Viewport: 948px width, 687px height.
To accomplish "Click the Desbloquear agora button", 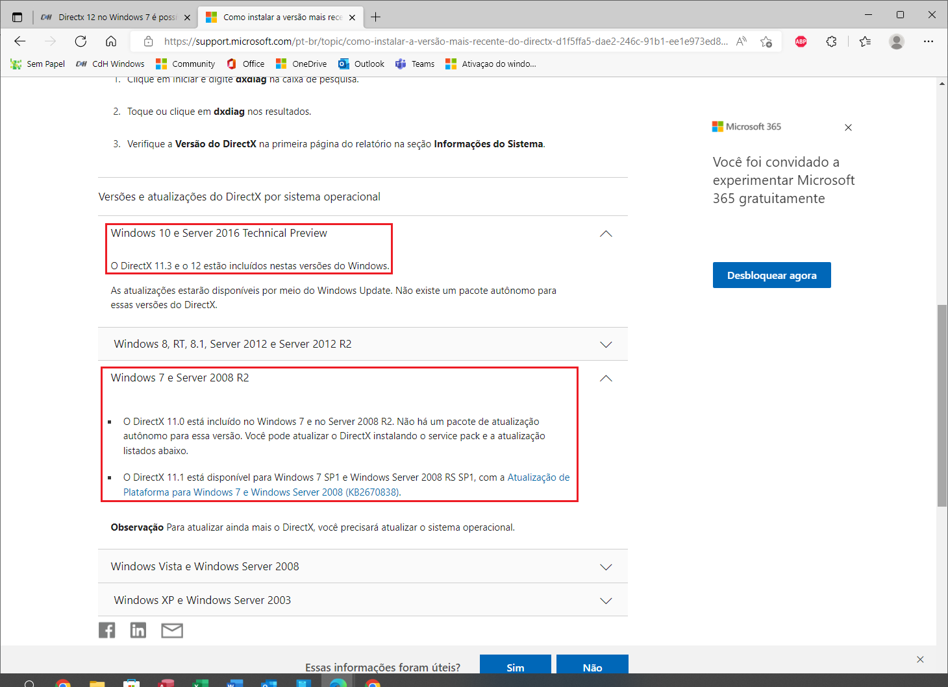I will click(771, 275).
